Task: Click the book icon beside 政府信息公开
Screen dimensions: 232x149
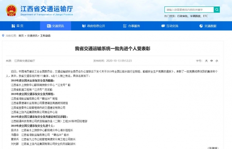Action: tap(84, 26)
